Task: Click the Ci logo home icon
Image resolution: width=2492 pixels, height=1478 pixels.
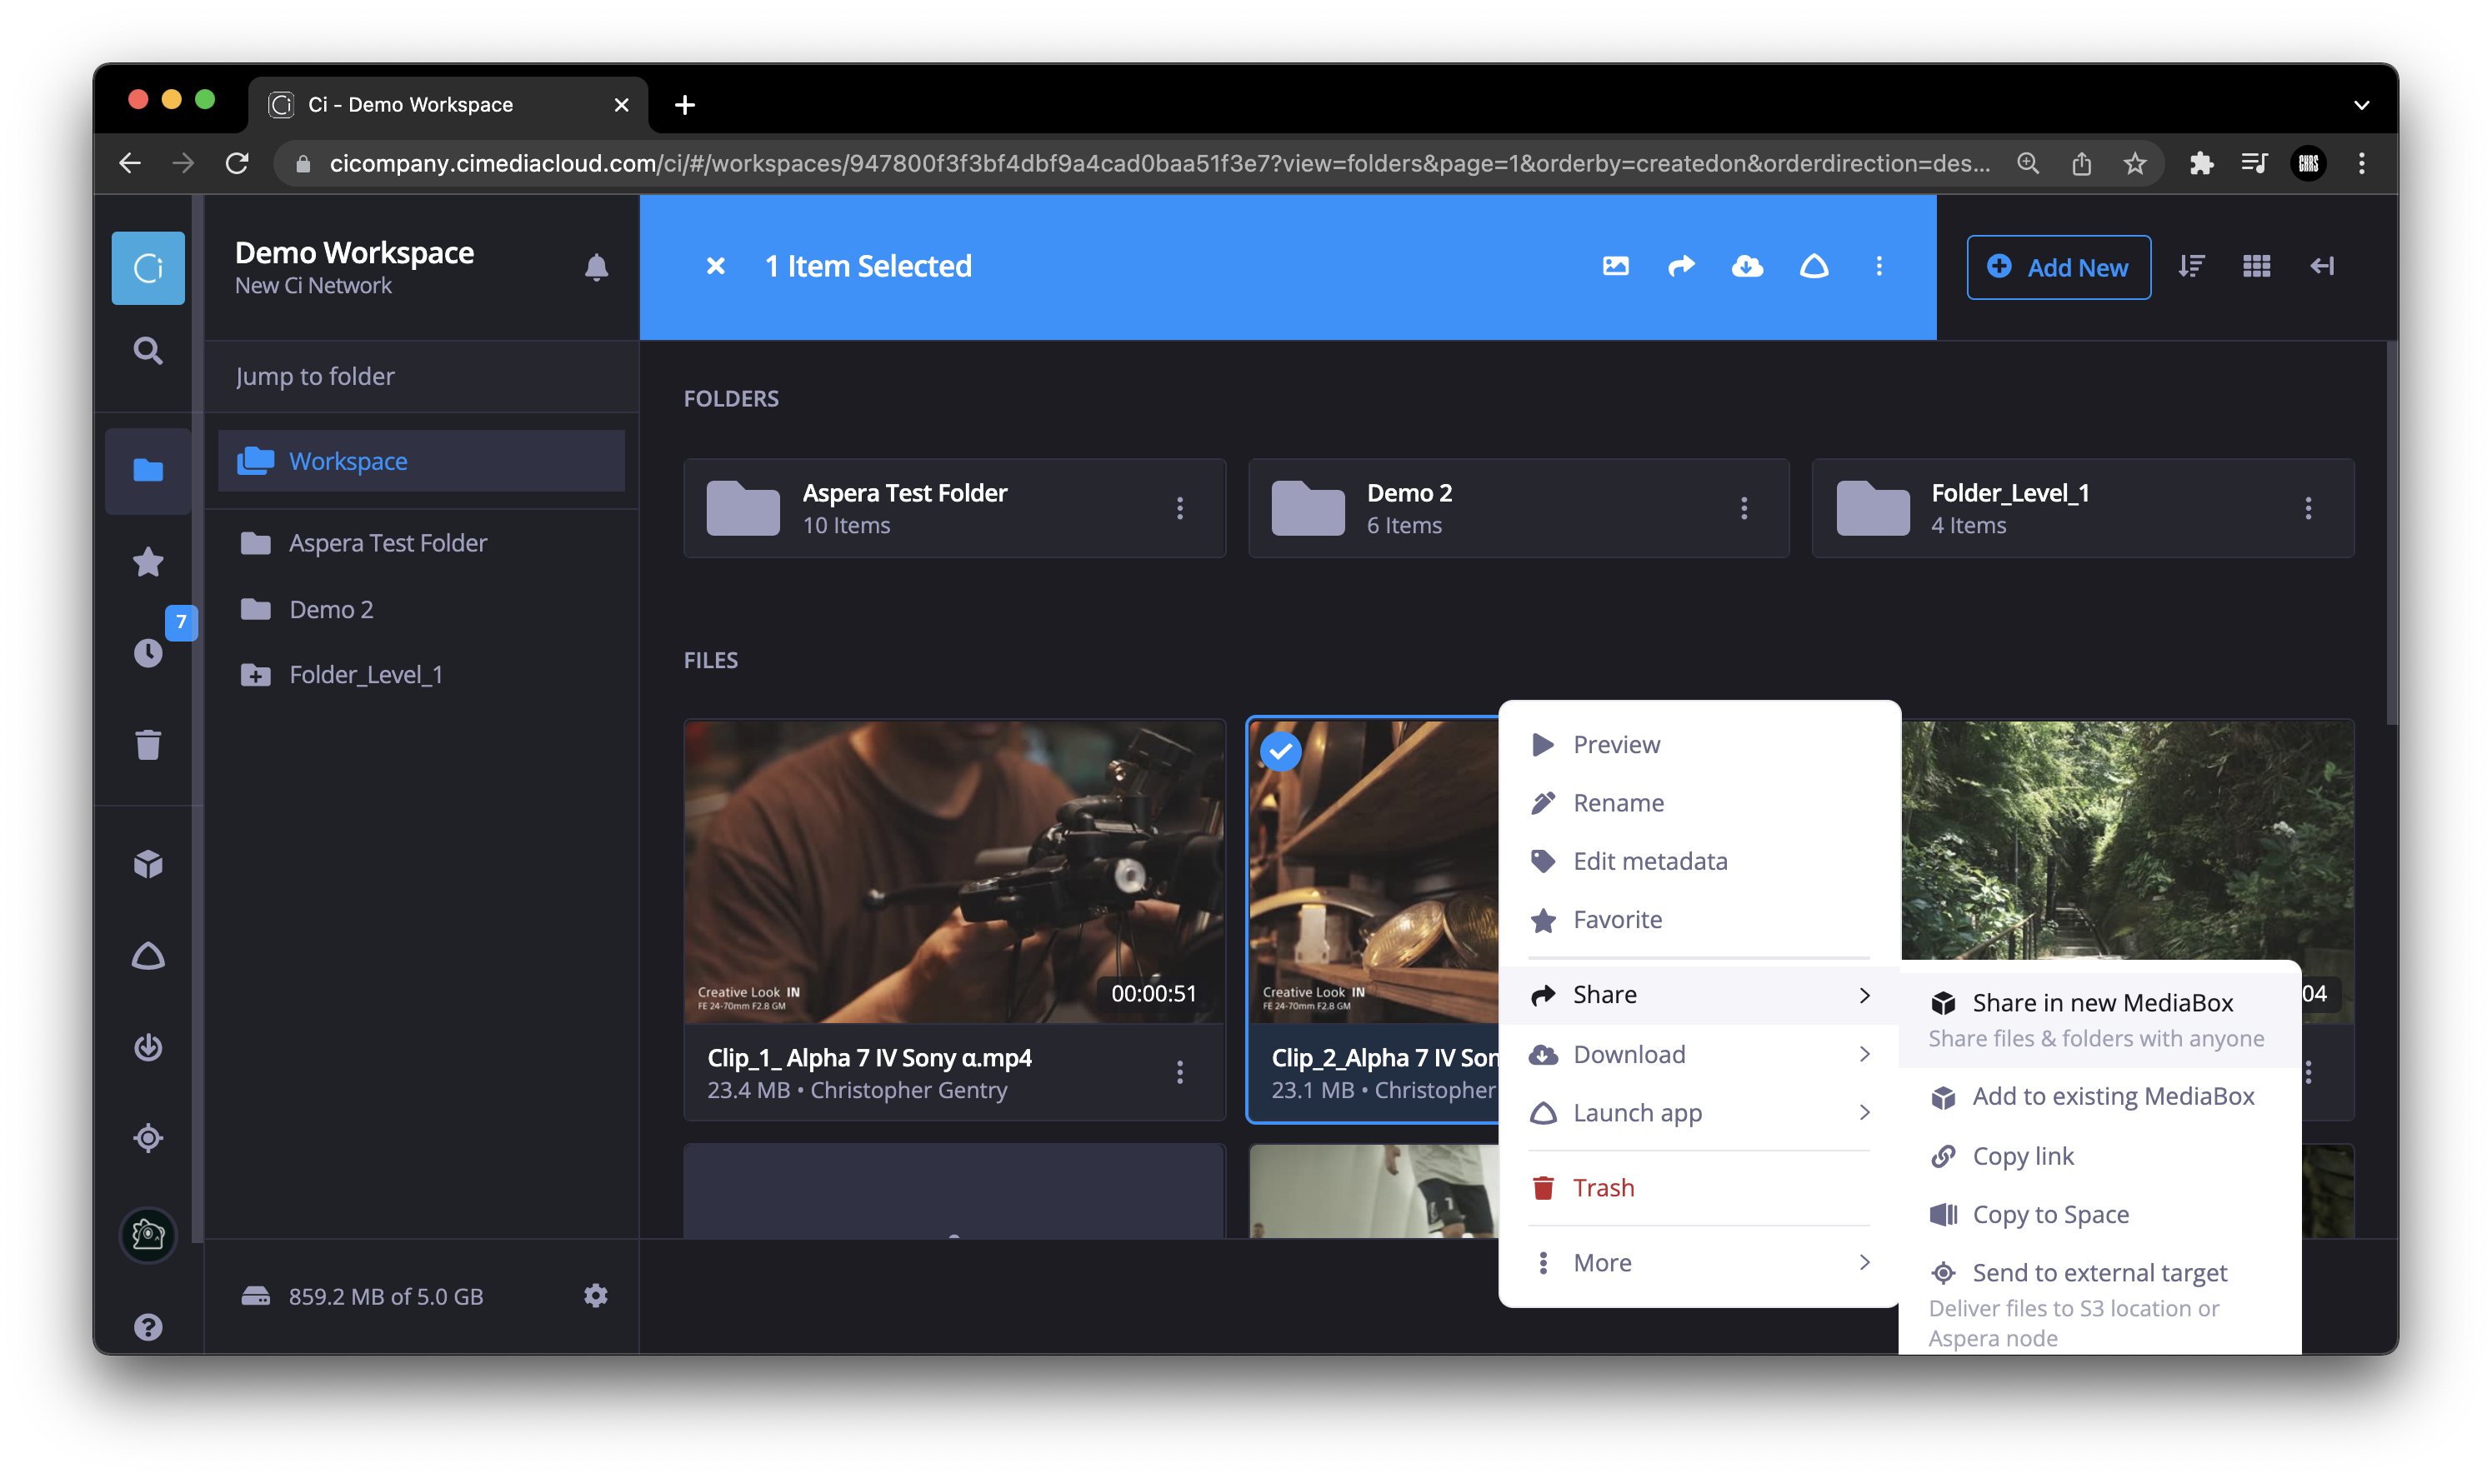Action: 148,267
